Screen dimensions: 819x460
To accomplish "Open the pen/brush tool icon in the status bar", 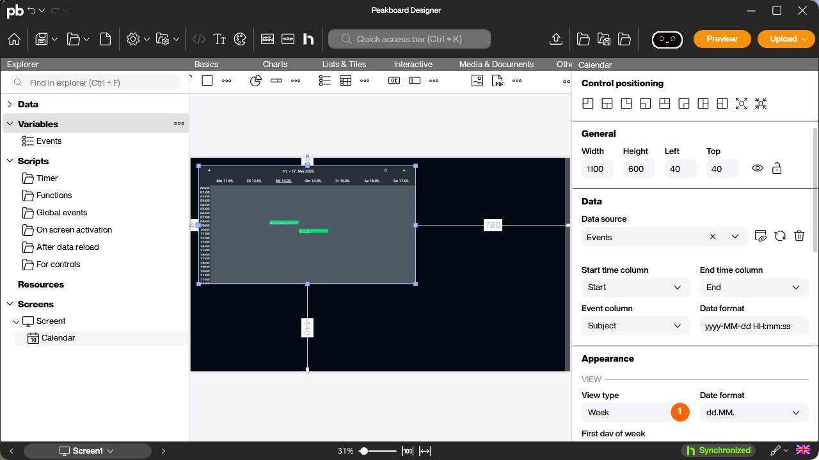I will pyautogui.click(x=775, y=450).
